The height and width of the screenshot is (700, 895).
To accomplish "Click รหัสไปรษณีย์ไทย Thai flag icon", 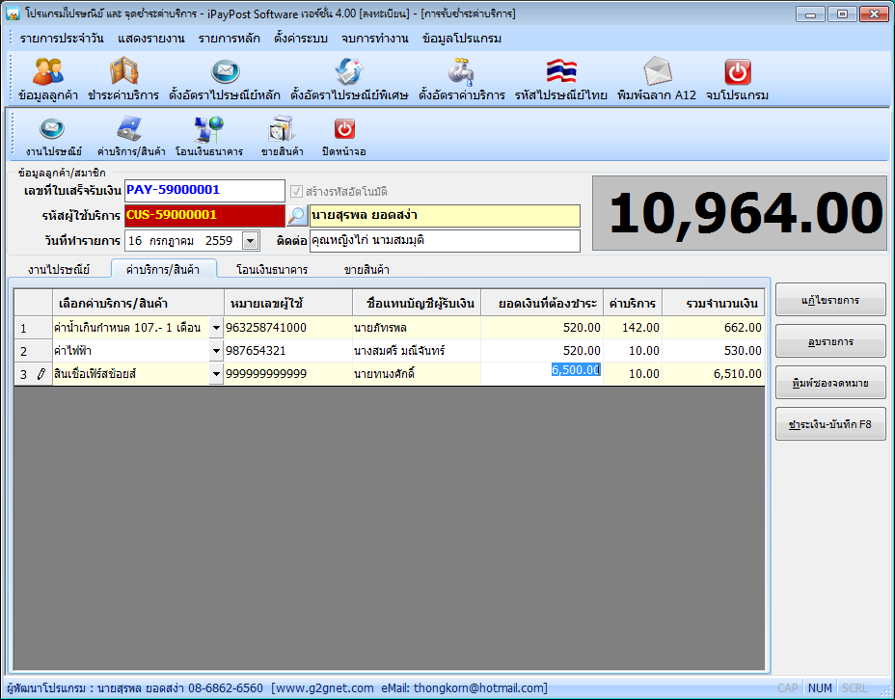I will (x=560, y=74).
